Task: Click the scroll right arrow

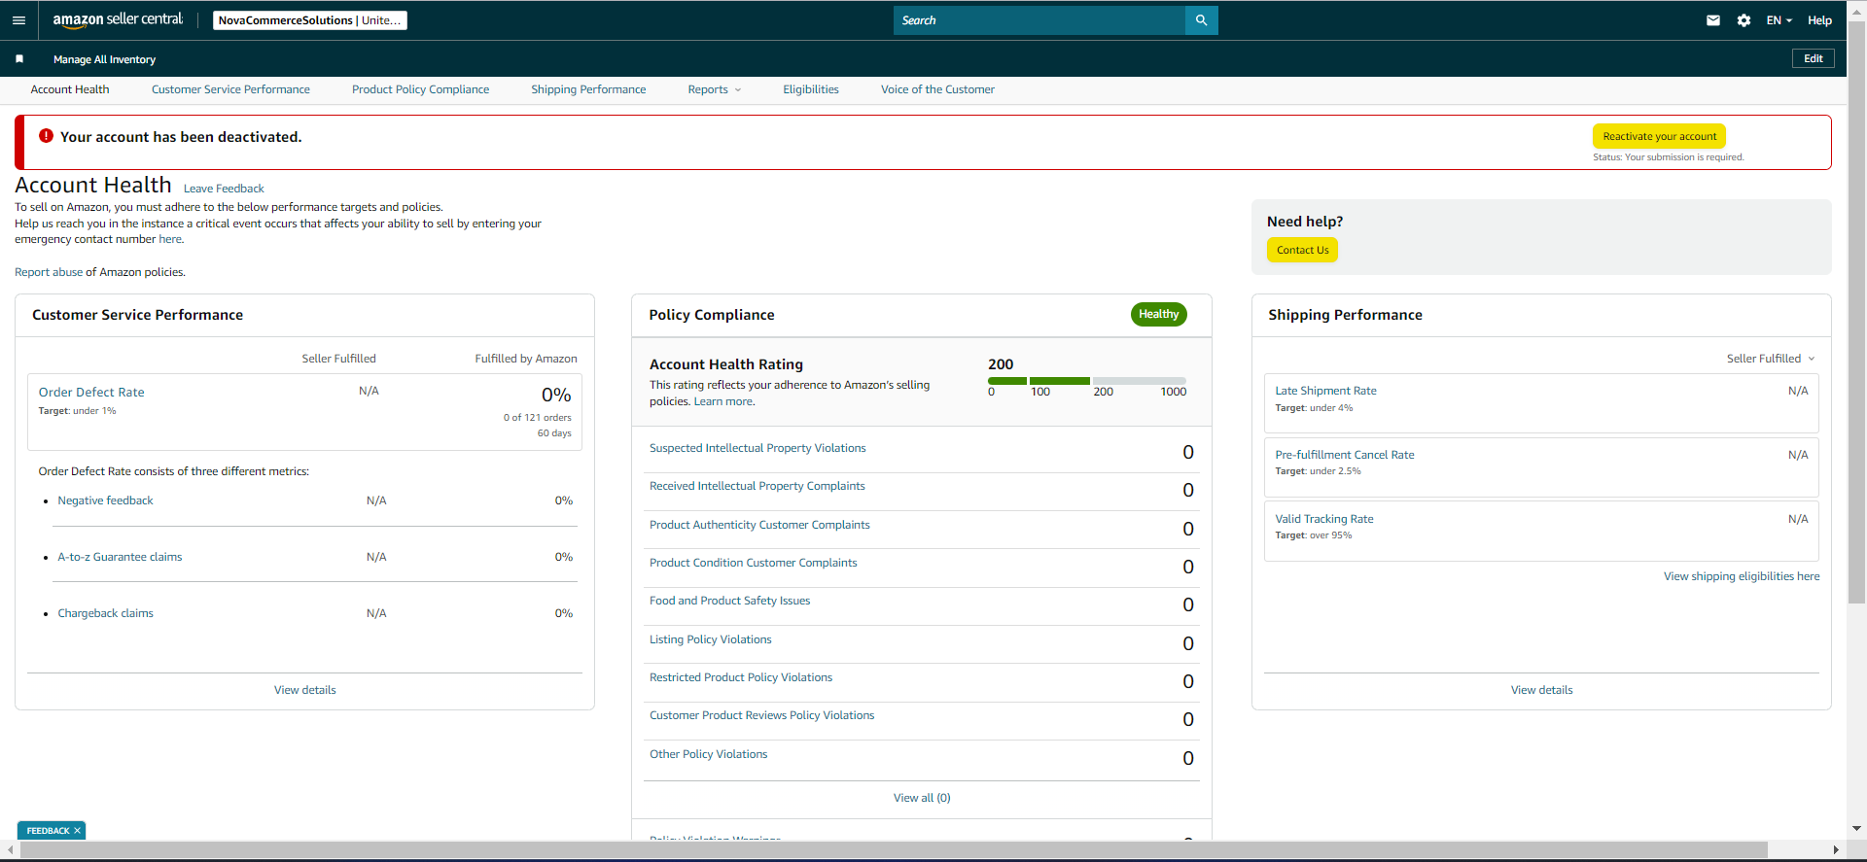Action: pos(1835,849)
